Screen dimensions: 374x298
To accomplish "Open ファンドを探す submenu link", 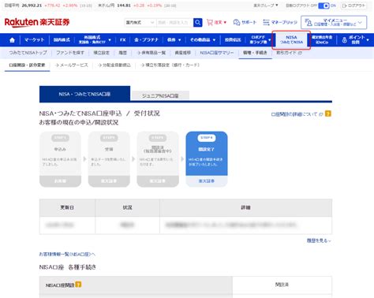I will (70, 53).
